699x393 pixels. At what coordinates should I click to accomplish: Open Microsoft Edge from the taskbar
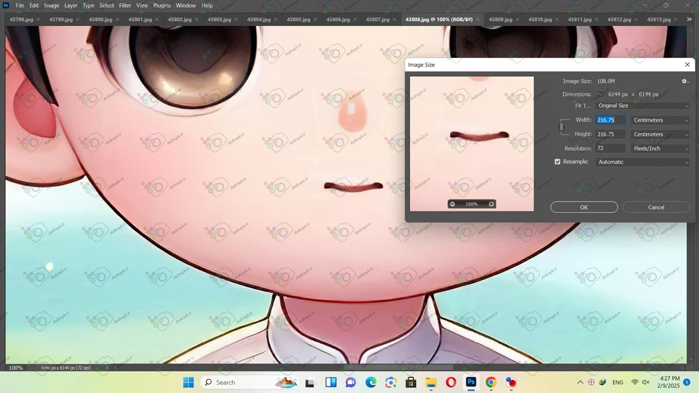(x=371, y=383)
